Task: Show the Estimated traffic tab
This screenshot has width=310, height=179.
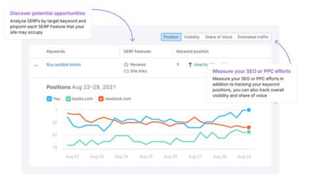Action: pyautogui.click(x=253, y=37)
